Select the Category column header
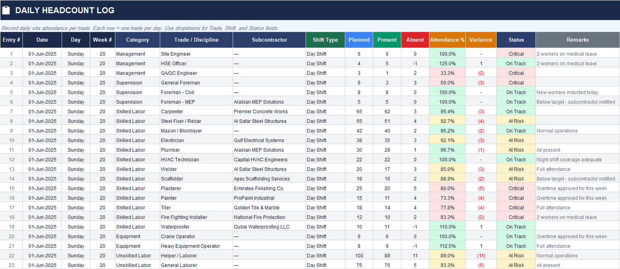 click(138, 40)
